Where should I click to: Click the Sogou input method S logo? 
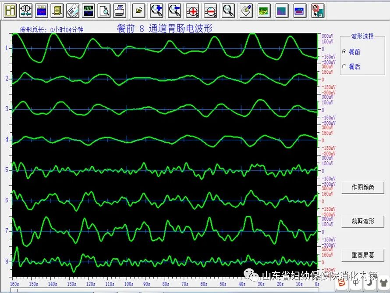[x=343, y=283]
